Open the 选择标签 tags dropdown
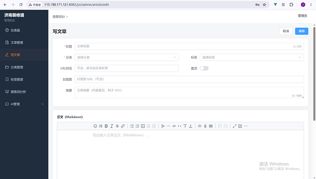This screenshot has width=316, height=179. [x=252, y=57]
